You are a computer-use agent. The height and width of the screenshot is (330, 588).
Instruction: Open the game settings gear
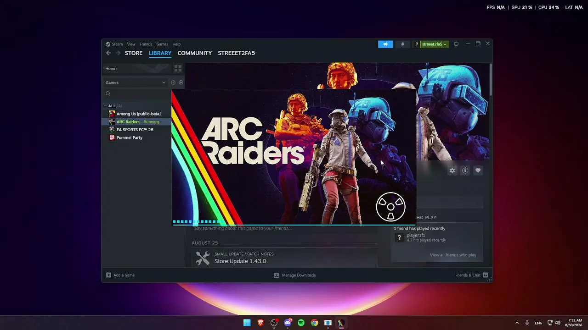coord(452,170)
